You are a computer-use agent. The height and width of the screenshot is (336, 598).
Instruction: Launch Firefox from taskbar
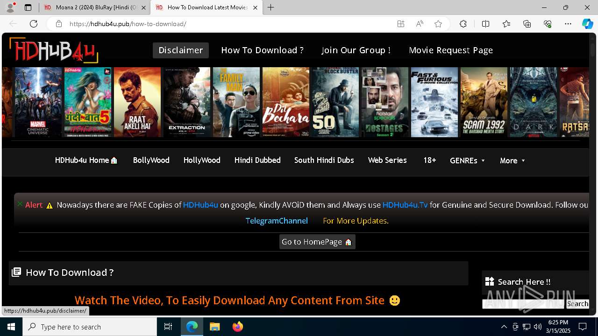(x=237, y=327)
